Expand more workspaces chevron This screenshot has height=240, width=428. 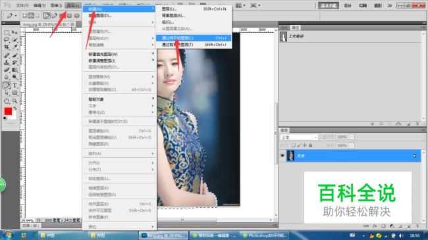coord(390,5)
